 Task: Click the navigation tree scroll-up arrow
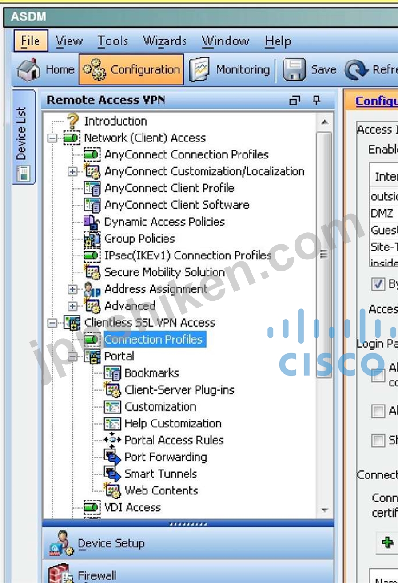coord(325,121)
